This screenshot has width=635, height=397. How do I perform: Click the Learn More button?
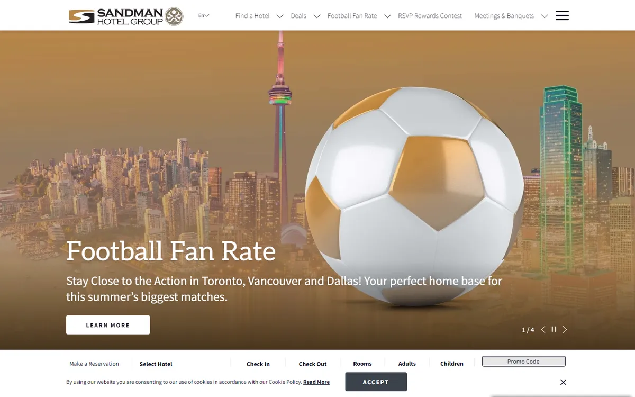[108, 325]
